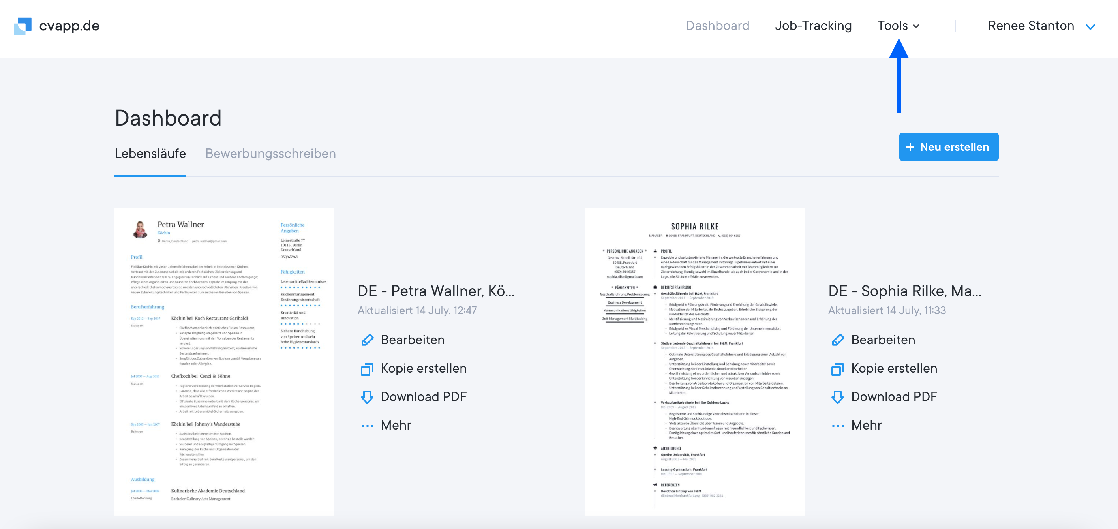1118x529 pixels.
Task: Click Bearbeiten link for Sophia Rilke
Action: point(883,340)
